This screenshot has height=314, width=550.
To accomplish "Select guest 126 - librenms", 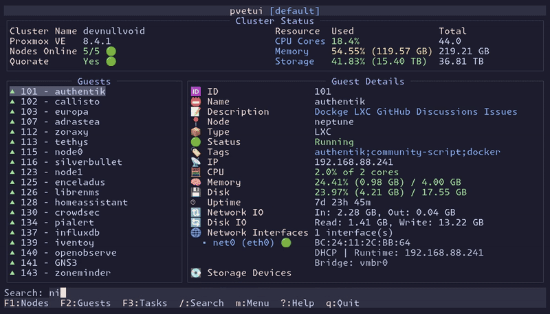I will 55,192.
